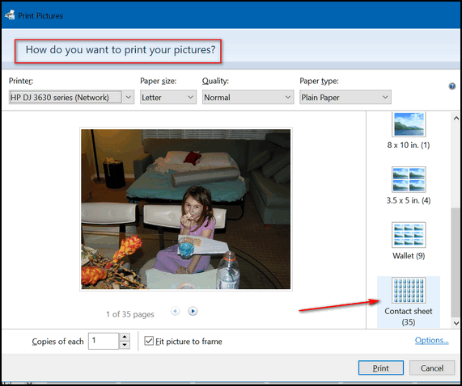Increase copies with the up stepper arrow

125,337
